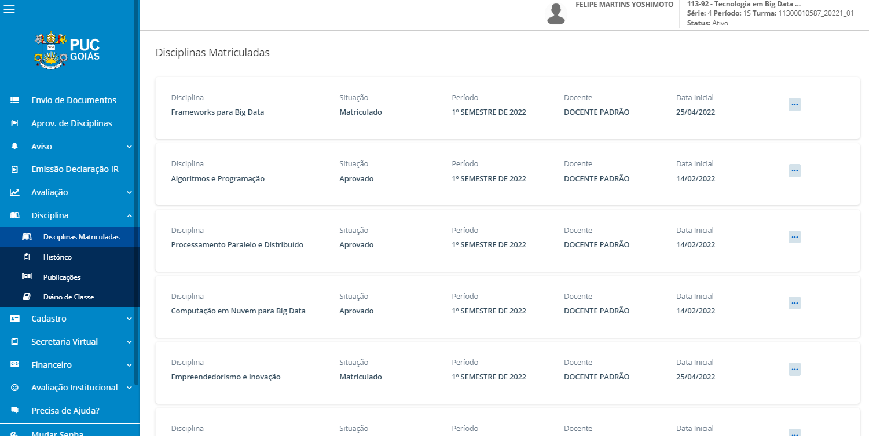The height and width of the screenshot is (442, 869).
Task: Click the Avaliação chart icon
Action: click(x=15, y=192)
